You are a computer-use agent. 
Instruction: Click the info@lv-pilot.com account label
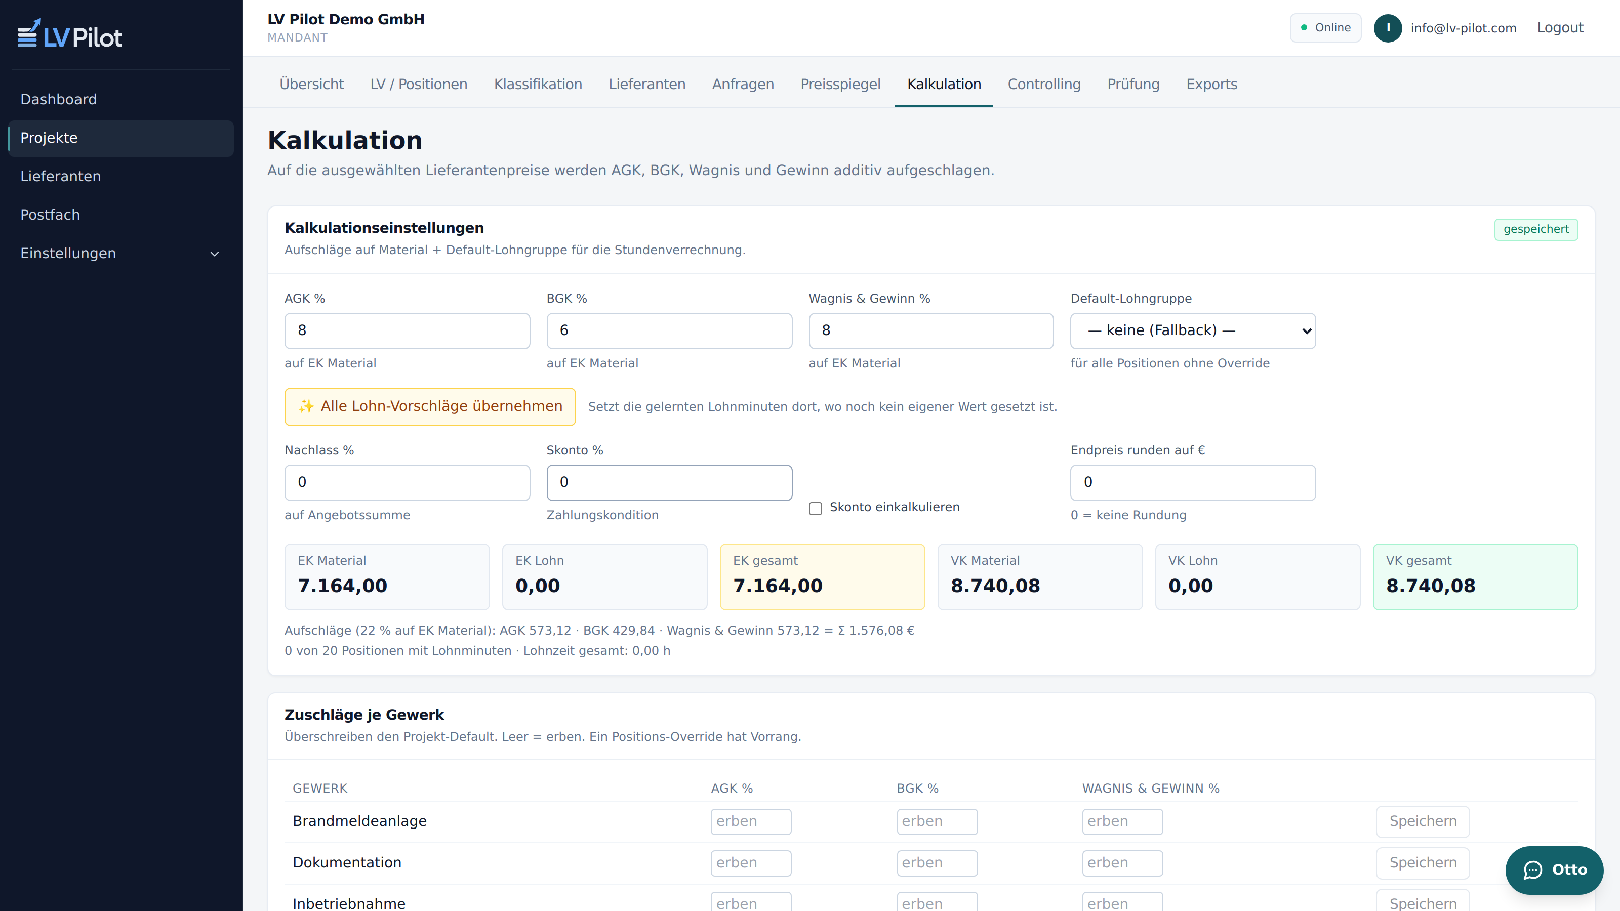point(1463,28)
